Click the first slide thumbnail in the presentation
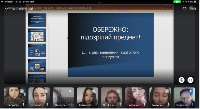 point(37,20)
